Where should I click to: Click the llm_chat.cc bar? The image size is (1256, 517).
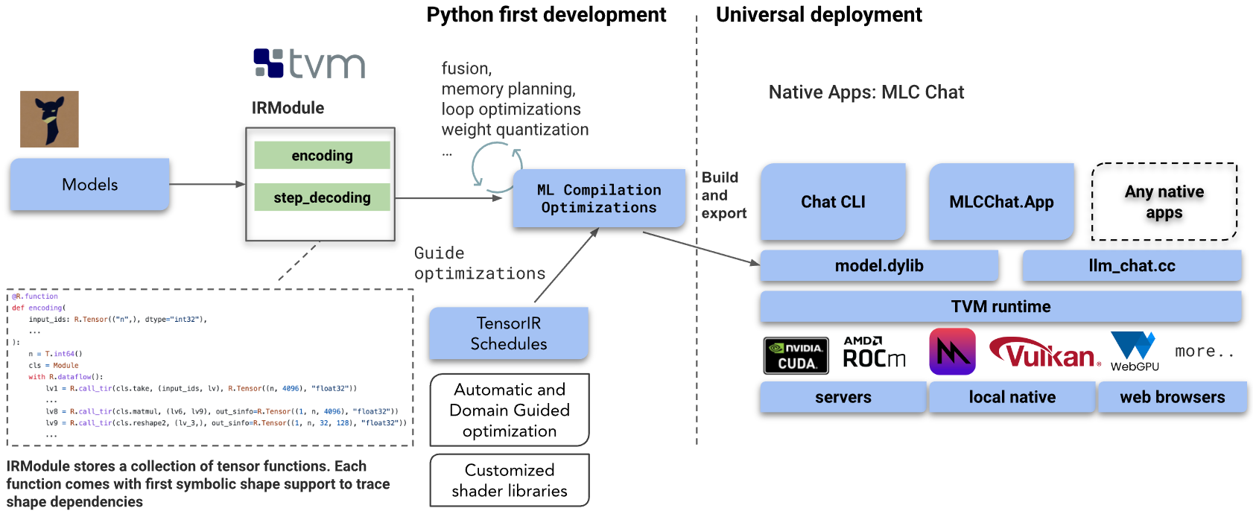point(1132,266)
